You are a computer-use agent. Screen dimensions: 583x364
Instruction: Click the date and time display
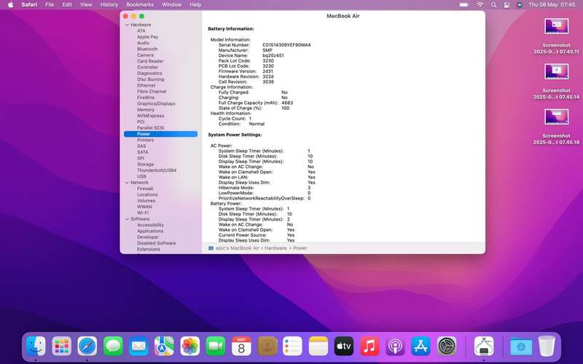point(552,5)
